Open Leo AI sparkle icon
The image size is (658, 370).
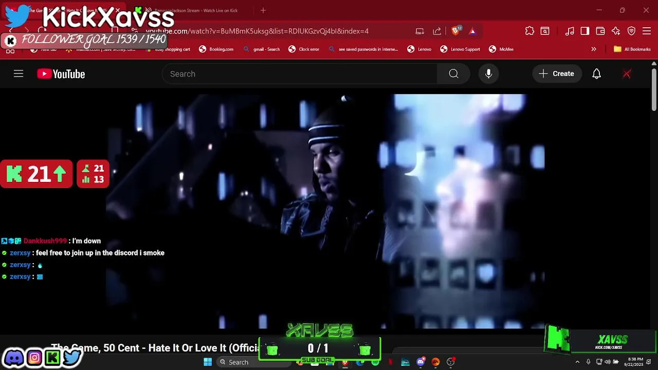pos(616,31)
